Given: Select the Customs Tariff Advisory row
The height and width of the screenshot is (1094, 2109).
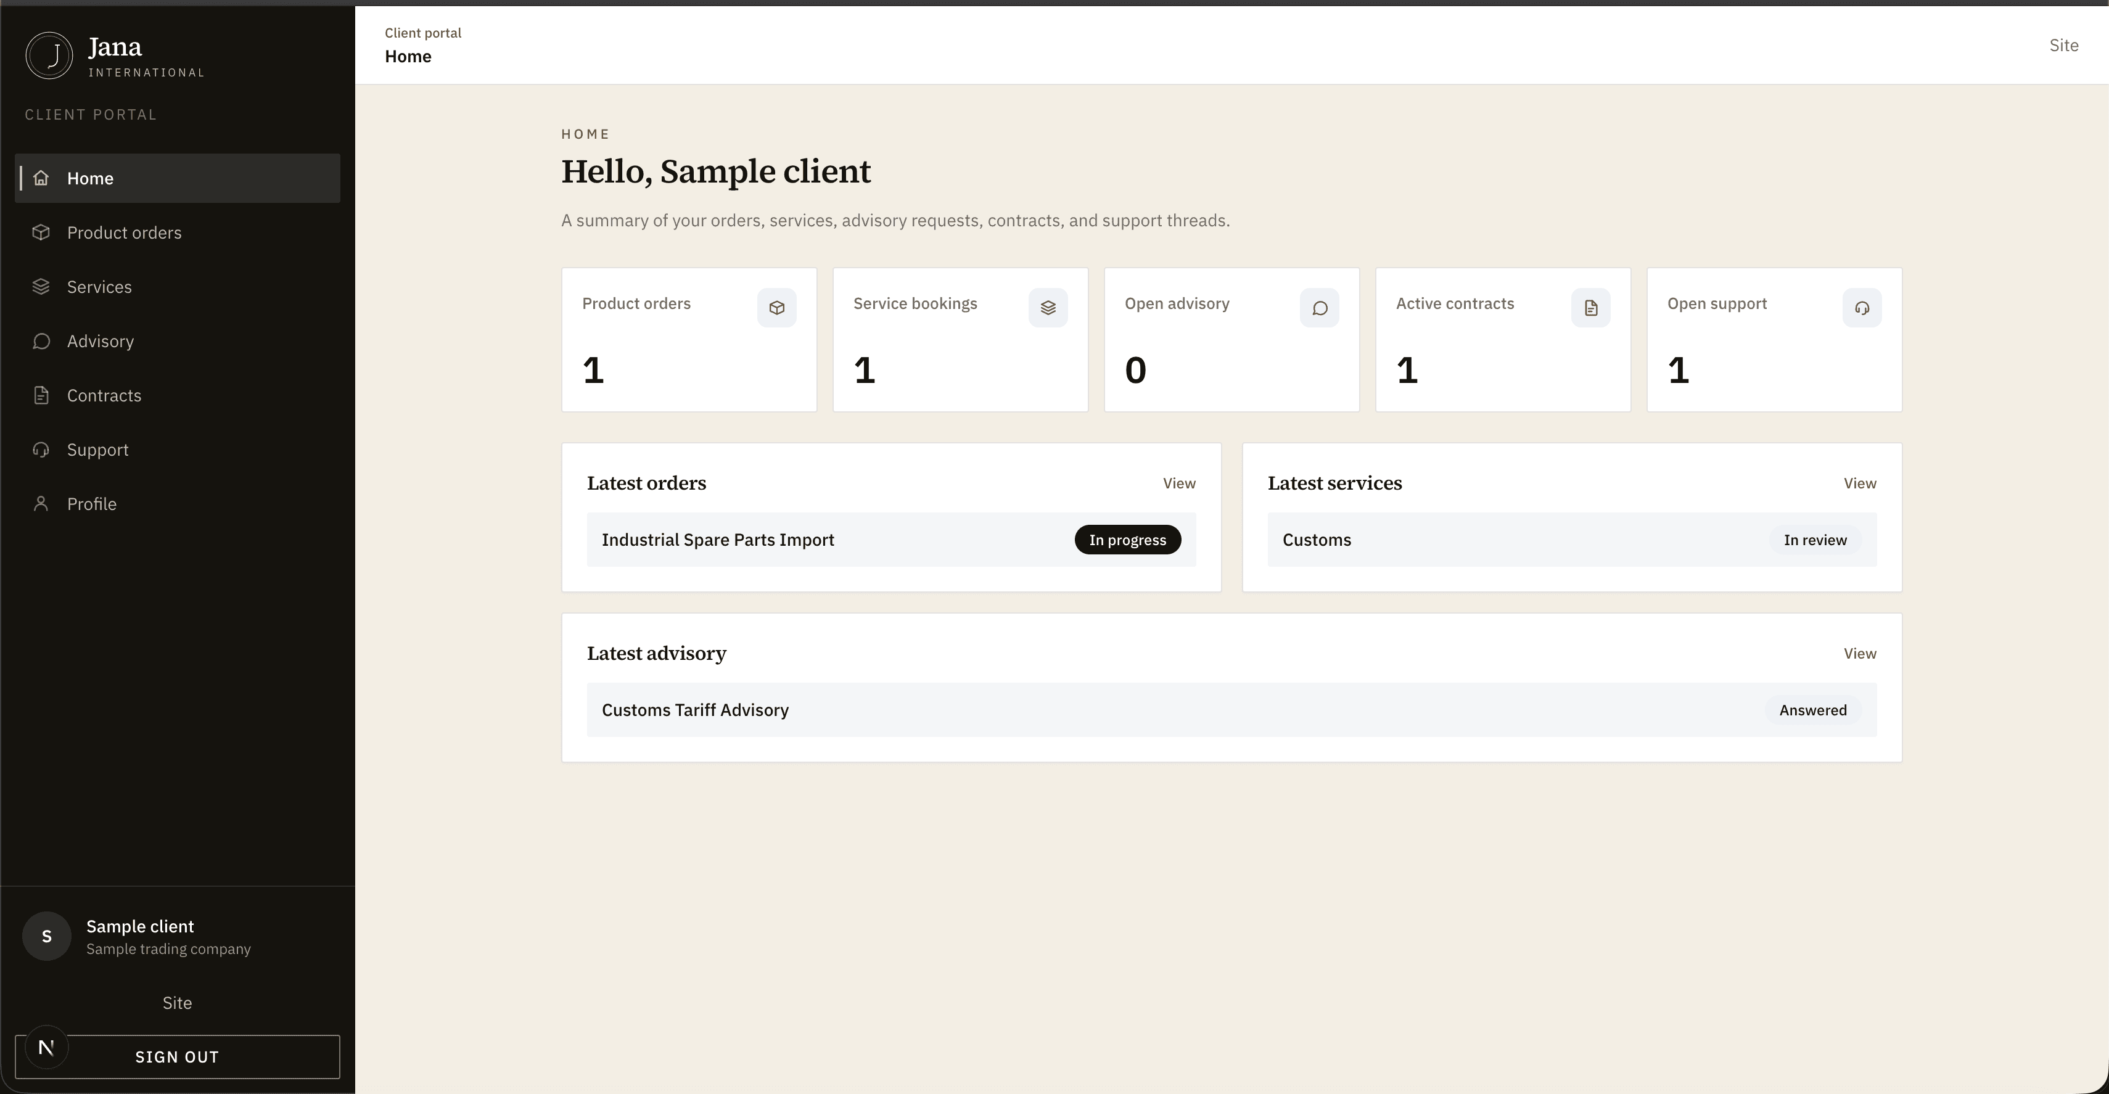Looking at the screenshot, I should point(1231,710).
